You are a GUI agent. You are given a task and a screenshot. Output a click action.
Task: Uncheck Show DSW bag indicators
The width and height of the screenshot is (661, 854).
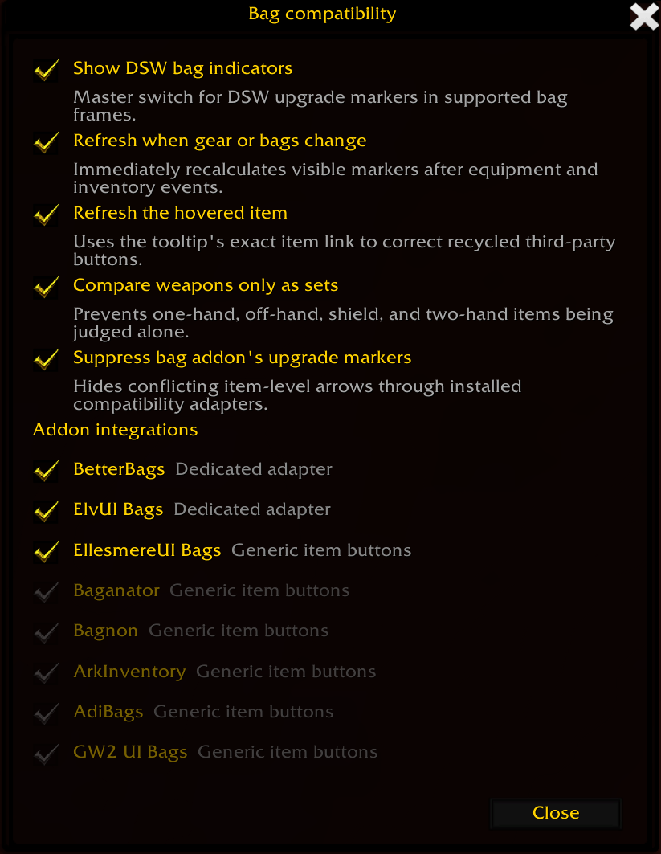pyautogui.click(x=47, y=70)
